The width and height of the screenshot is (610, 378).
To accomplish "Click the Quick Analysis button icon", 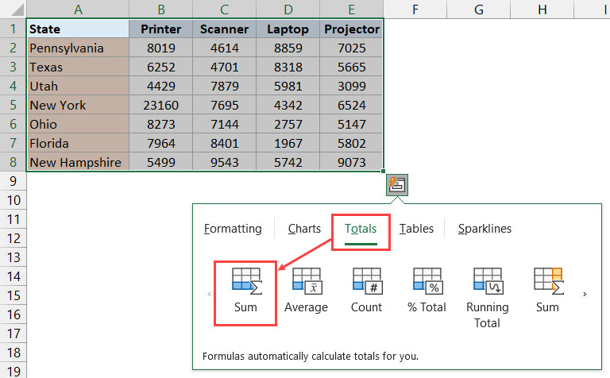I will tap(397, 184).
